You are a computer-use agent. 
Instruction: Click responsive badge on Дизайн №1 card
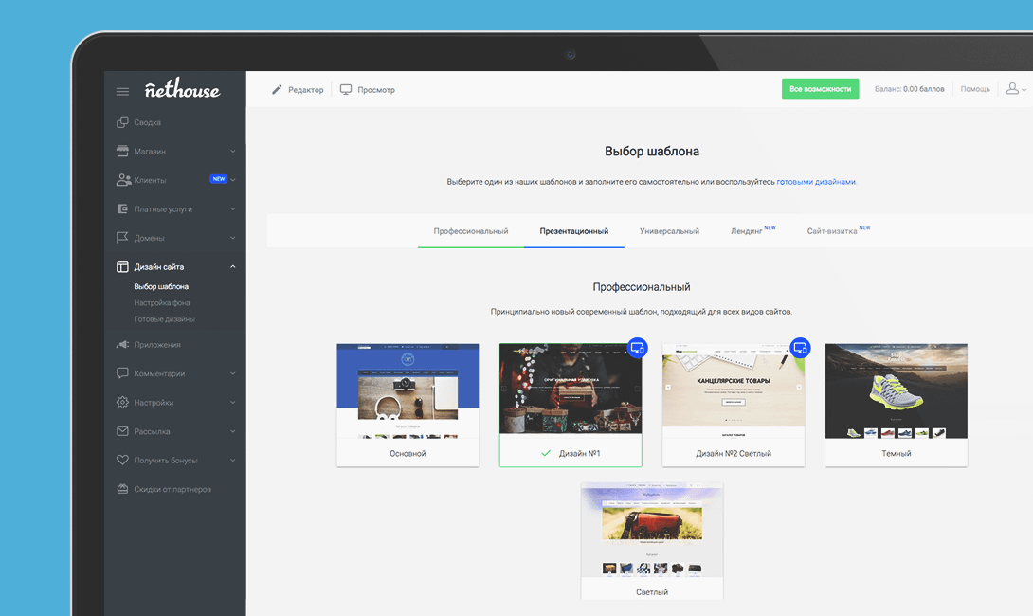(x=637, y=348)
